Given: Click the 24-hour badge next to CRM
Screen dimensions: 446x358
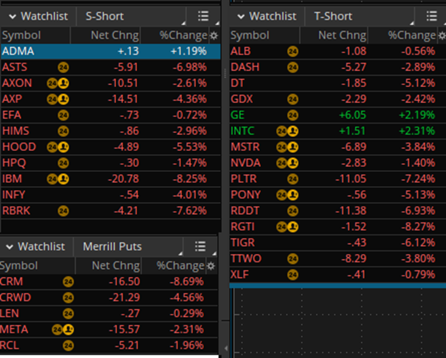Looking at the screenshot, I should (68, 282).
